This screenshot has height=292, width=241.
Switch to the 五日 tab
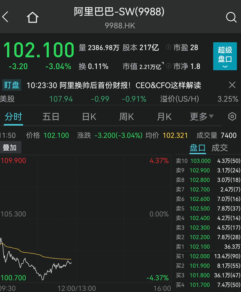51,117
